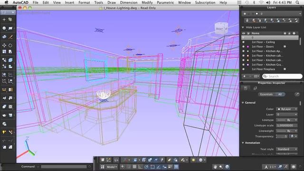Open the Subscription menu
This screenshot has width=304, height=171.
point(205,2)
